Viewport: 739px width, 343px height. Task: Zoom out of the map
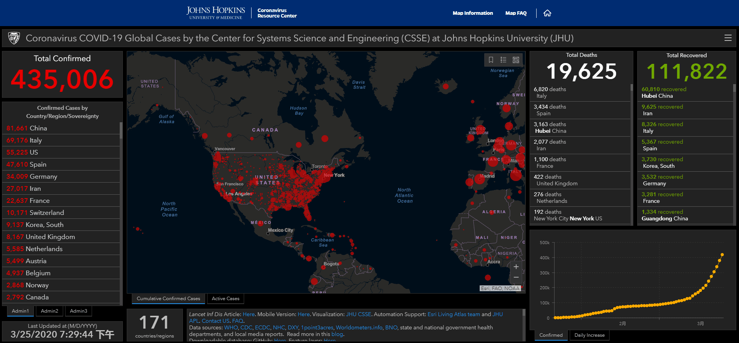click(x=516, y=278)
